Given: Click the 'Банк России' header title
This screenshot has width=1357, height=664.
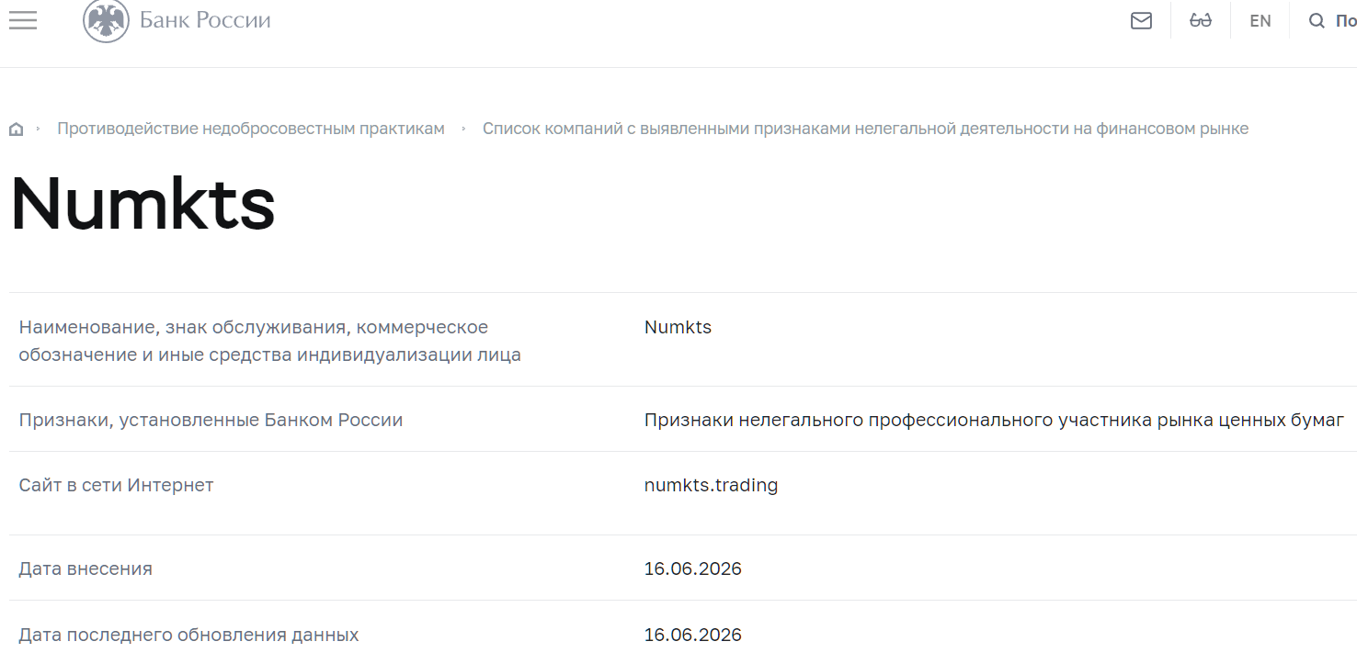Looking at the screenshot, I should (205, 20).
